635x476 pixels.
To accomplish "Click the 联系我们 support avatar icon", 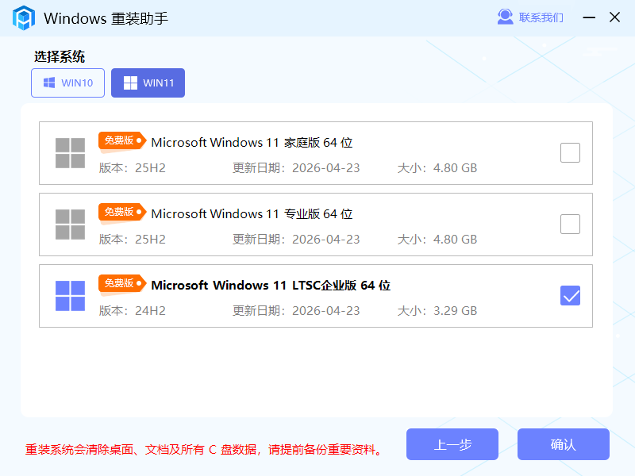I will tap(505, 17).
